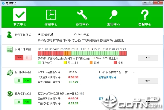Select the 学生模式 radio button
Viewport: 164px width, 110px height.
pyautogui.click(x=75, y=34)
